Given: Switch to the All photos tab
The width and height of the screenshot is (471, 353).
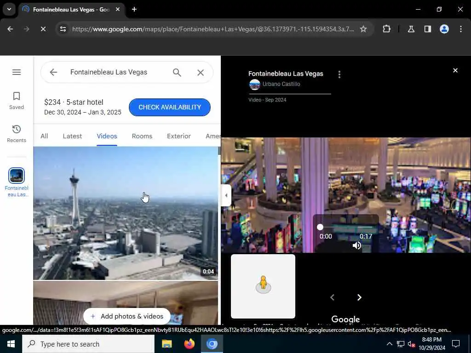Looking at the screenshot, I should 44,136.
